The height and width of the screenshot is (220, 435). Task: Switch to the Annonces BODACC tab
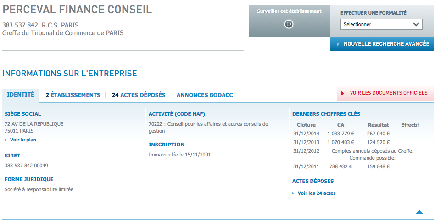205,95
